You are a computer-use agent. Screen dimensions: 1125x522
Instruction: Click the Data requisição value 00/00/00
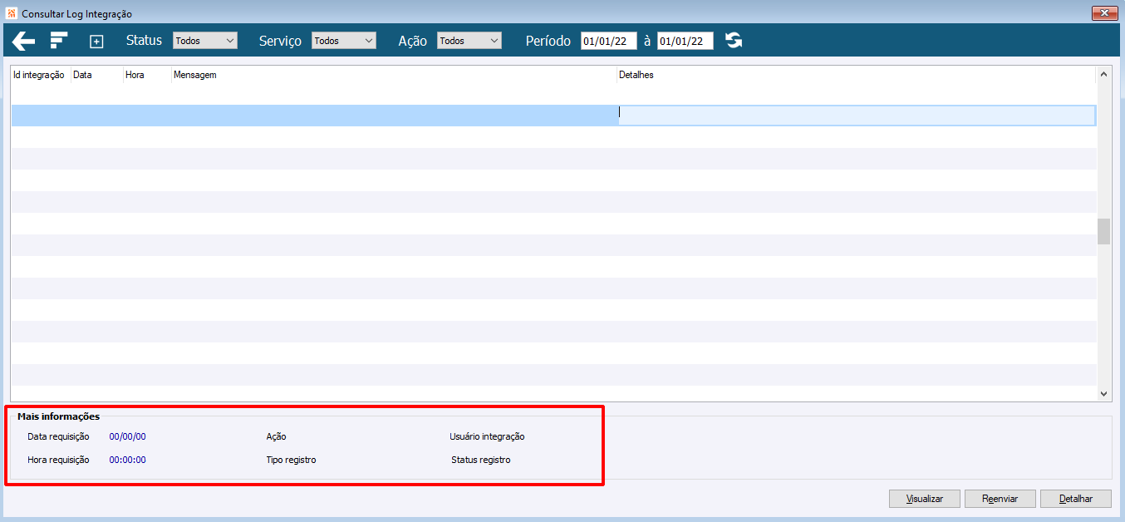pos(127,436)
